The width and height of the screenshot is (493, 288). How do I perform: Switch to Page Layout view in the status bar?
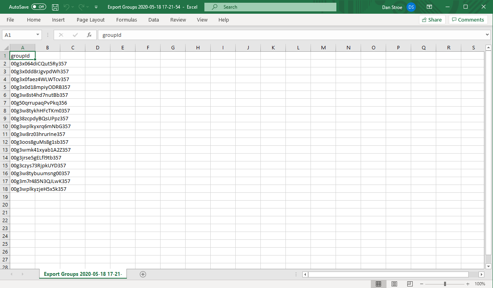pos(394,284)
